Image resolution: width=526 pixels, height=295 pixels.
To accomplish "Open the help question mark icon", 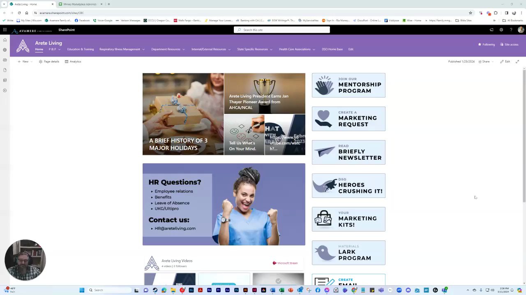I will click(x=511, y=30).
